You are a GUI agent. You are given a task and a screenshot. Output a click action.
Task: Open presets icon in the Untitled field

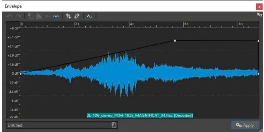(114, 125)
